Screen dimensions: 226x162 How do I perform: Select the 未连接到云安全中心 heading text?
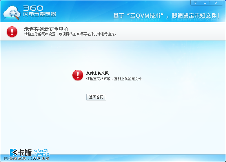[x=46, y=29]
